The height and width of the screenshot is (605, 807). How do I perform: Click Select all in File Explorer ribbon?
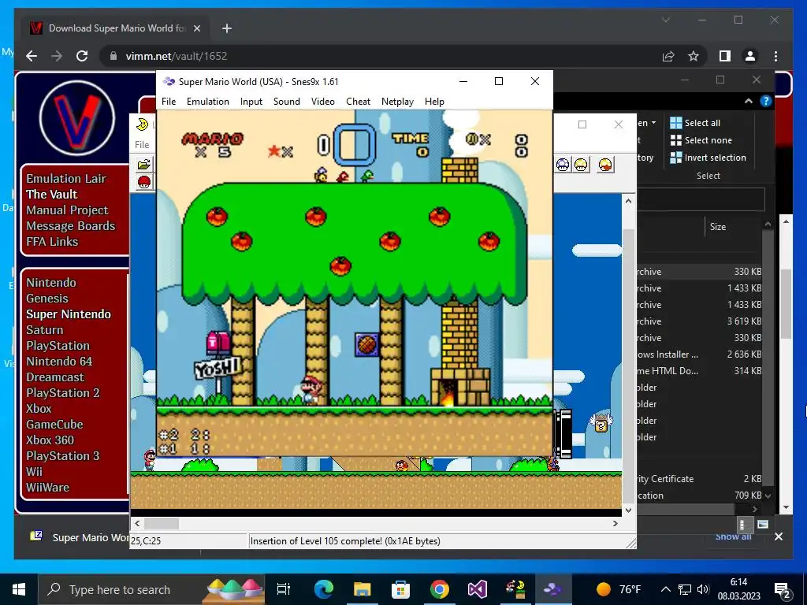point(695,122)
